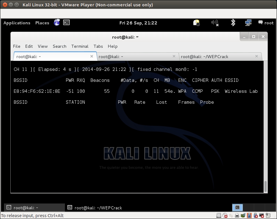The image size is (277, 219).
Task: Open the network connection icon
Action: tap(248, 23)
